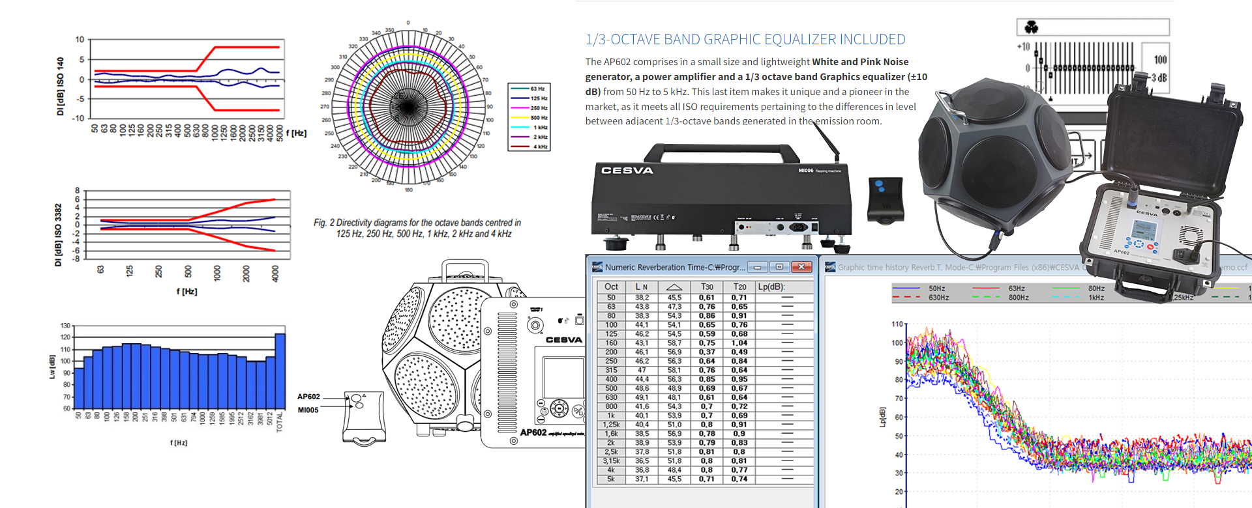Click the 1/3-OCTAVE BAND GRAPHIC EQUALIZER INCLUDED heading
This screenshot has height=508, width=1252.
(x=745, y=40)
